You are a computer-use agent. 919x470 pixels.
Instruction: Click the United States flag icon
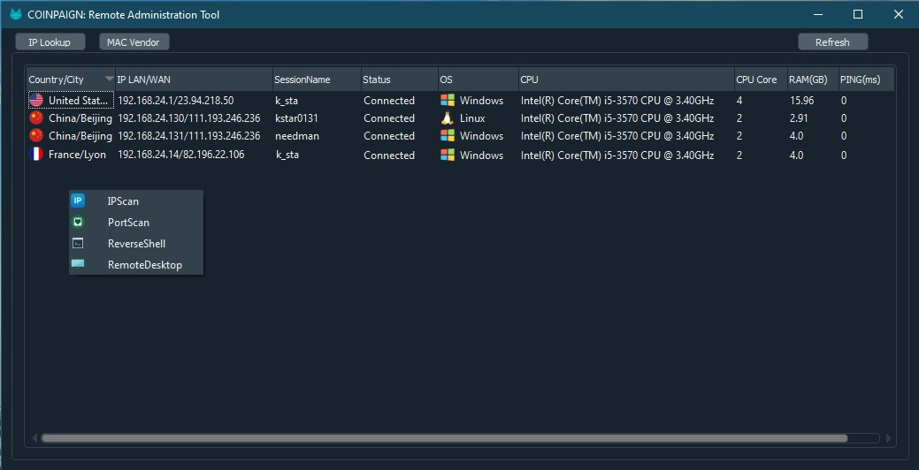click(36, 100)
